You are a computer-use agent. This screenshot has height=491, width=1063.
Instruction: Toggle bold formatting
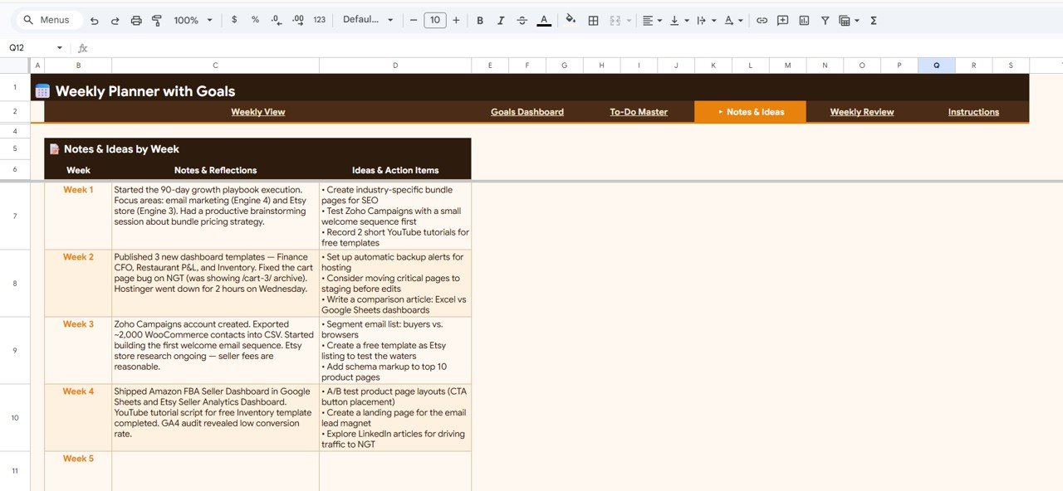point(480,20)
